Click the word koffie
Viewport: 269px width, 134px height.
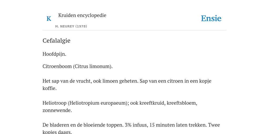[49, 88]
